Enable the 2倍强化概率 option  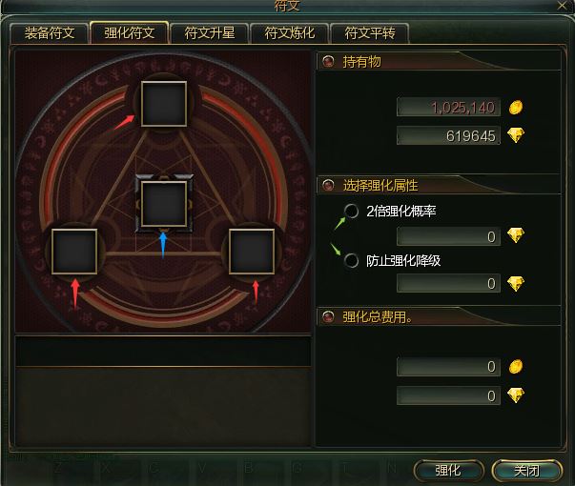(351, 211)
